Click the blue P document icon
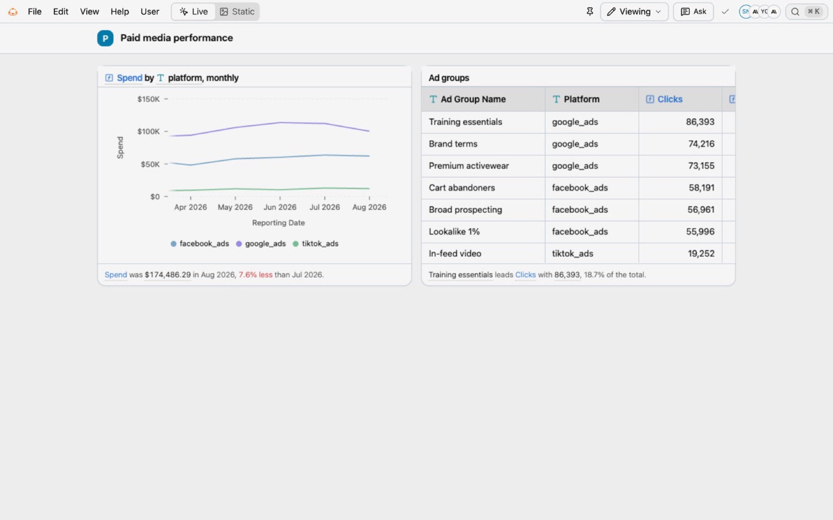 pyautogui.click(x=105, y=38)
